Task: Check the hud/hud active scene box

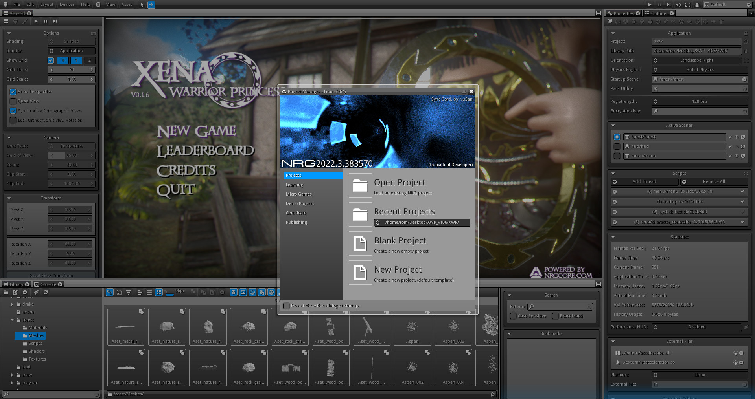Action: point(617,146)
